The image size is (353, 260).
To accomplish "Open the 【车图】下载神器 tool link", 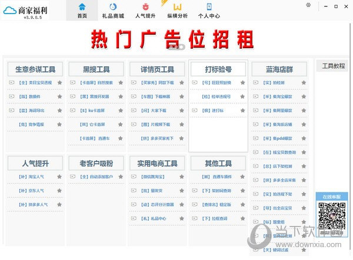I will click(x=155, y=96).
